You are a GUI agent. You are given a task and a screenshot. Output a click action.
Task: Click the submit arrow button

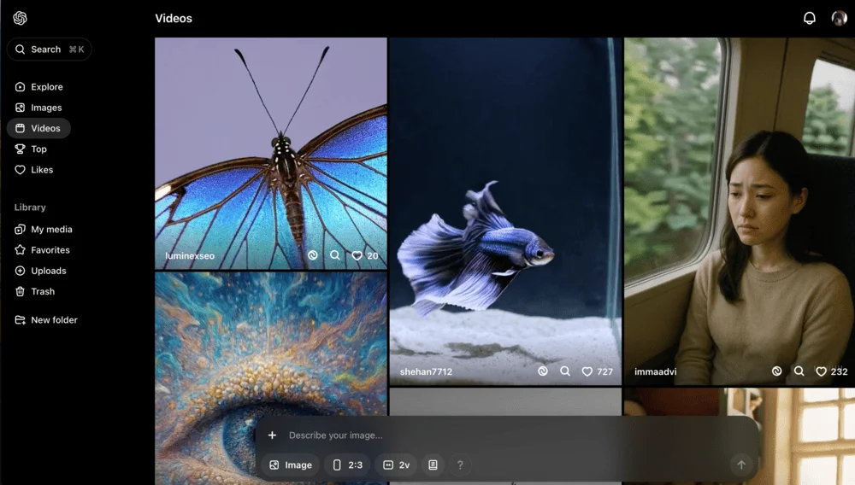(741, 465)
